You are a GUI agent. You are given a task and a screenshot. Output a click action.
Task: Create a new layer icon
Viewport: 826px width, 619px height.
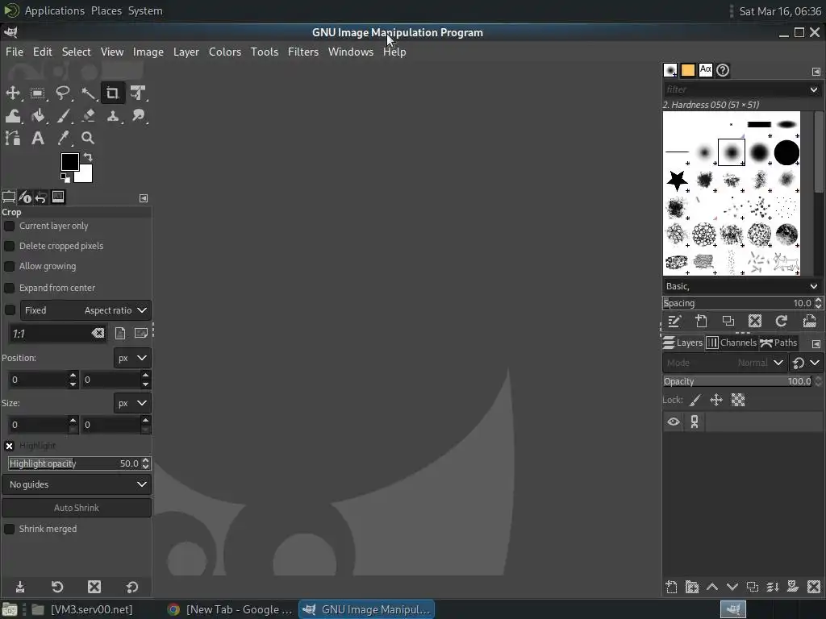click(x=671, y=587)
